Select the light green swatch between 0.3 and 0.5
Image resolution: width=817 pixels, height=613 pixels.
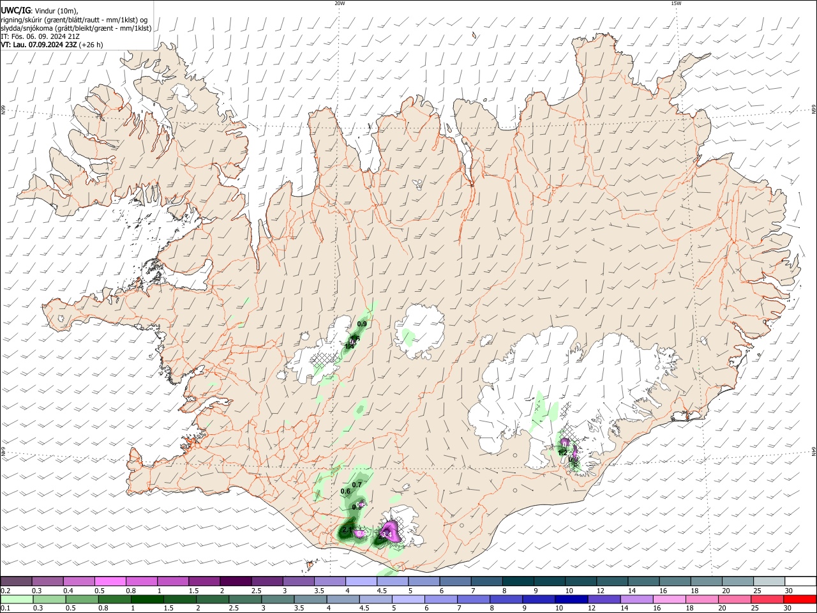click(49, 599)
